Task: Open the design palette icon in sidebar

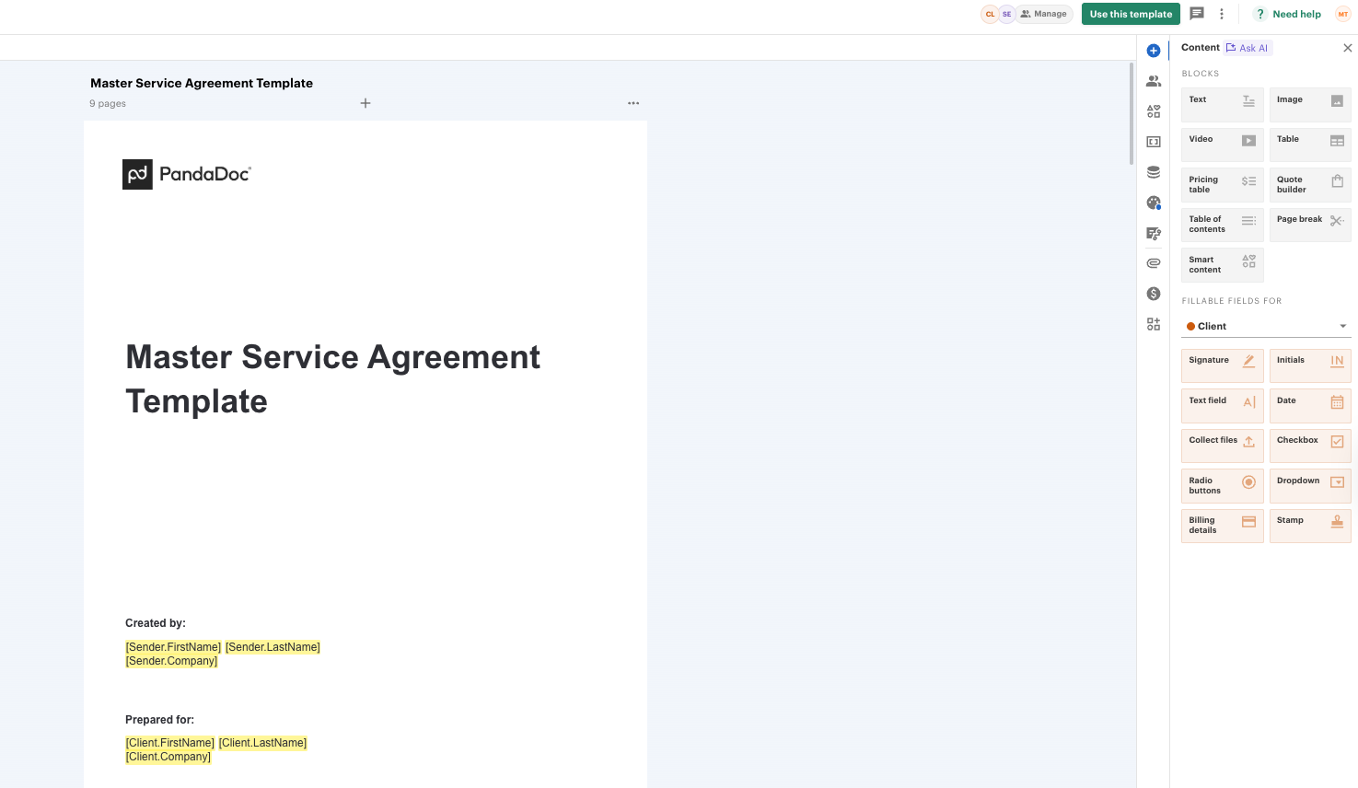Action: (x=1154, y=203)
